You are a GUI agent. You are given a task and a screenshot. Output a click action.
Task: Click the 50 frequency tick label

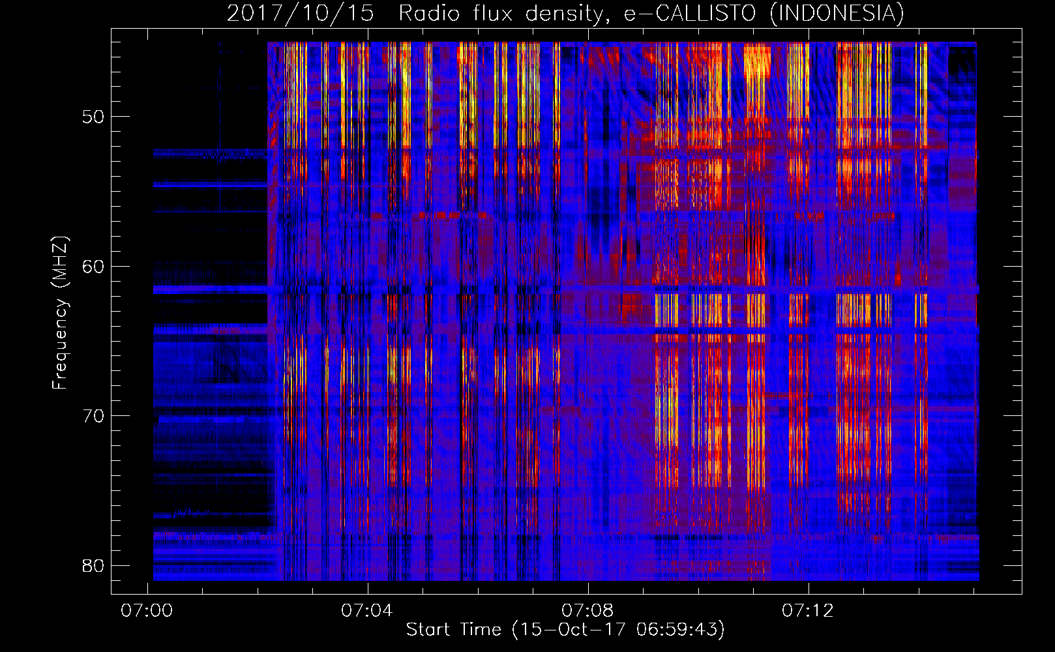coord(93,117)
